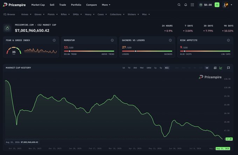238x155 pixels.
Task: Select the 90d chart range
Action: 142,68
